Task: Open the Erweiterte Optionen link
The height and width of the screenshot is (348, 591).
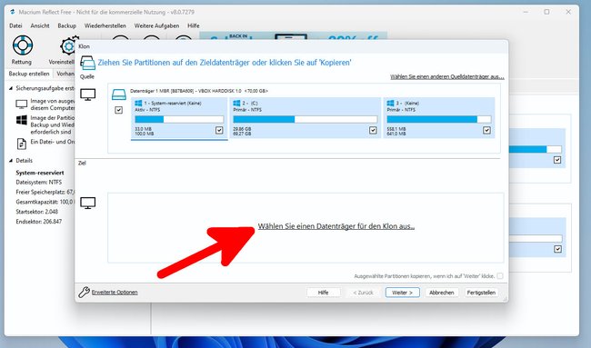Action: (115, 293)
